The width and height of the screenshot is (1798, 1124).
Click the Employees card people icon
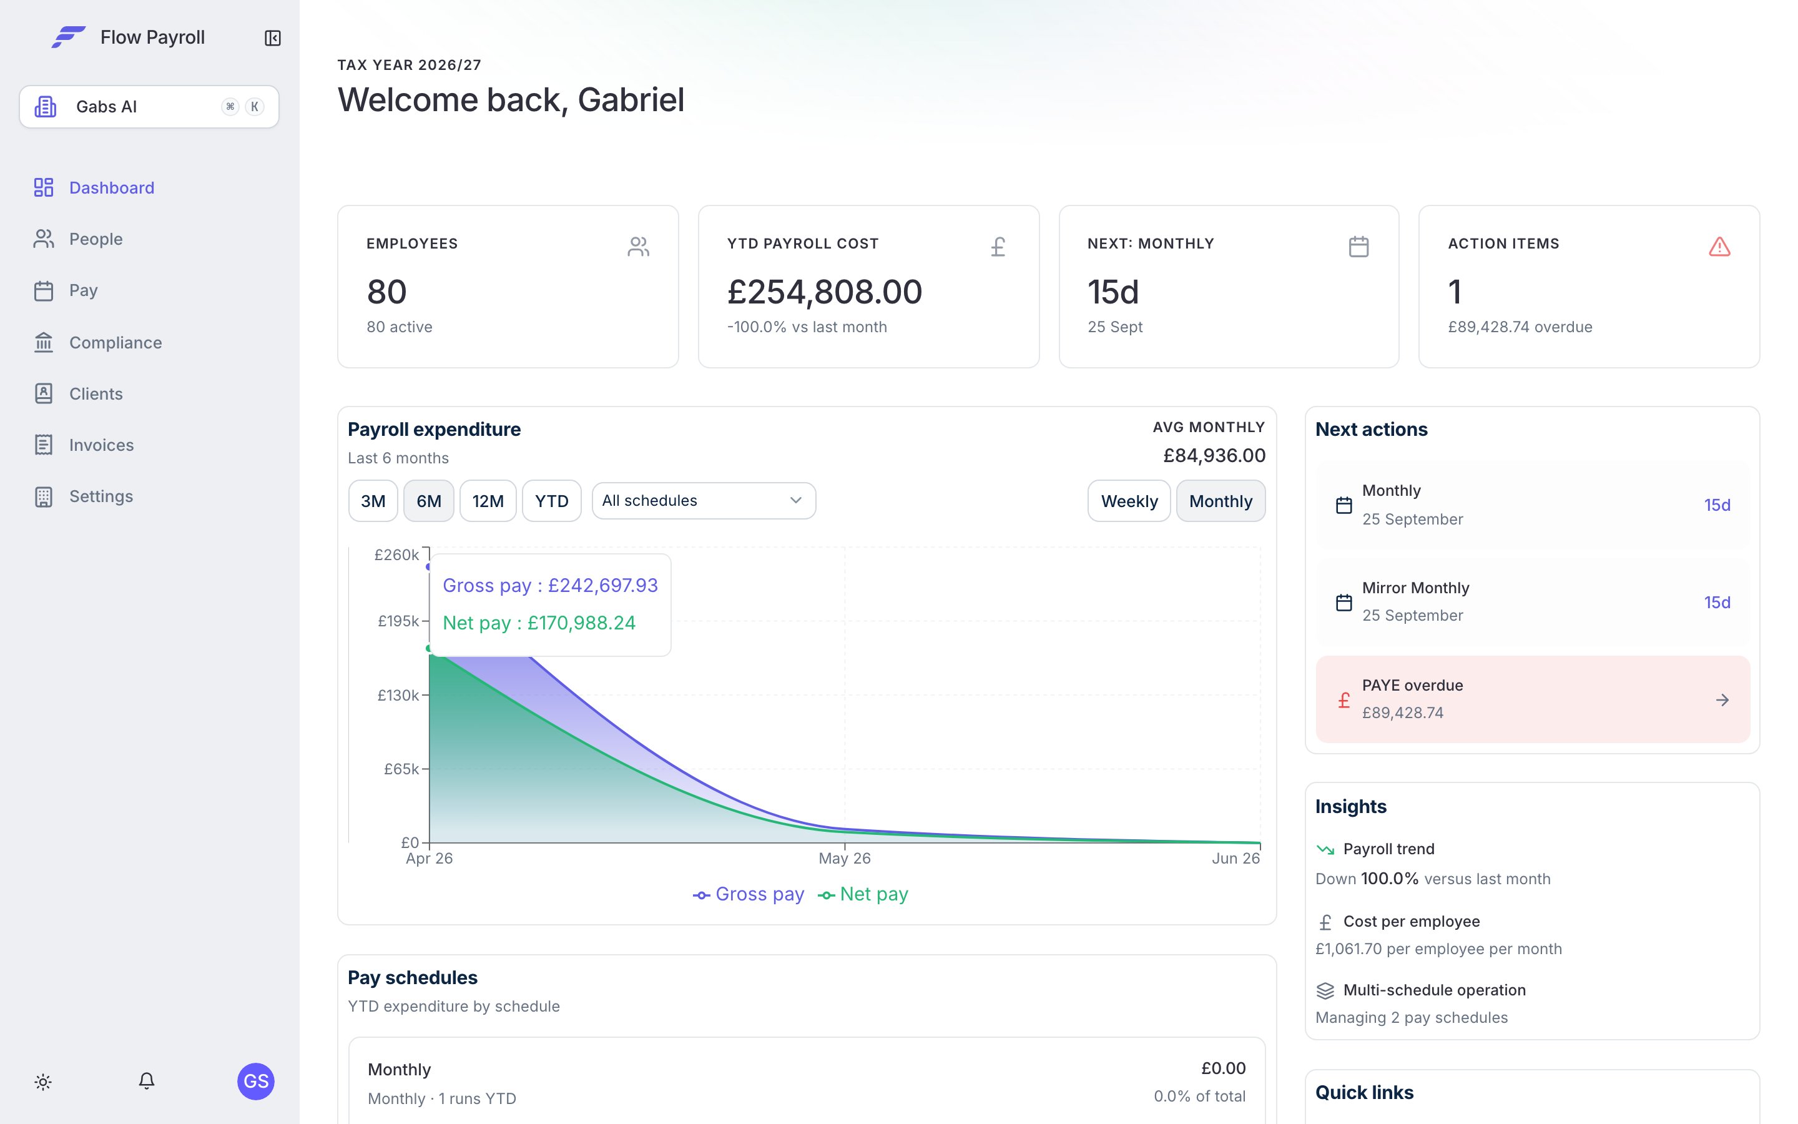click(x=638, y=246)
